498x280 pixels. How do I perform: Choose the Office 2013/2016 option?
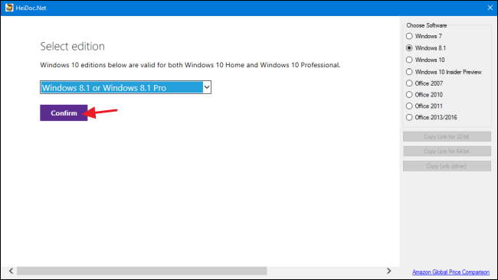(x=409, y=117)
